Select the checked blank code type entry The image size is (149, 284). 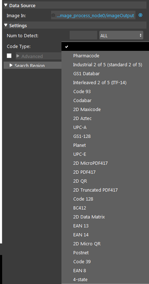click(x=105, y=47)
